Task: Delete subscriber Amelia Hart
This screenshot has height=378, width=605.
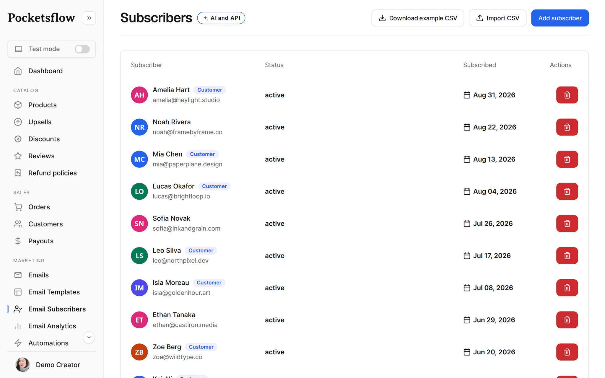Action: (567, 95)
